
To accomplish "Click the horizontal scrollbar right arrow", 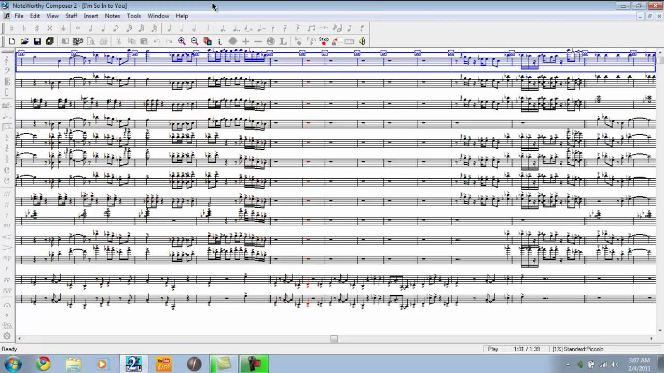I will point(652,339).
